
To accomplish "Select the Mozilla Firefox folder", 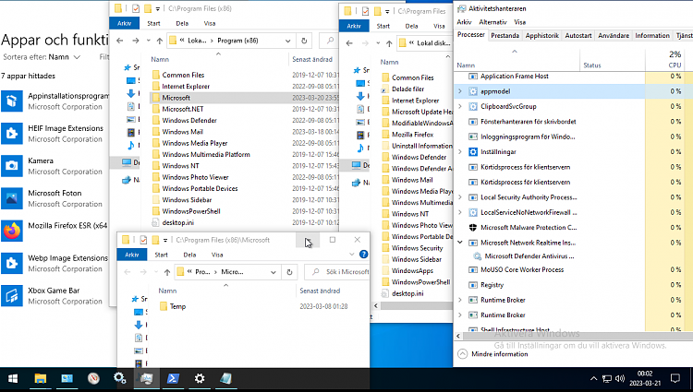I will (x=412, y=135).
